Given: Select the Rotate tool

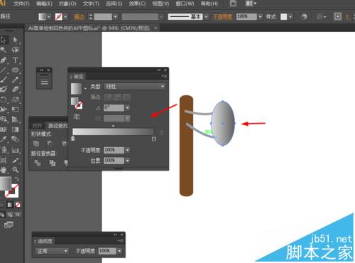Looking at the screenshot, I should pyautogui.click(x=4, y=100).
